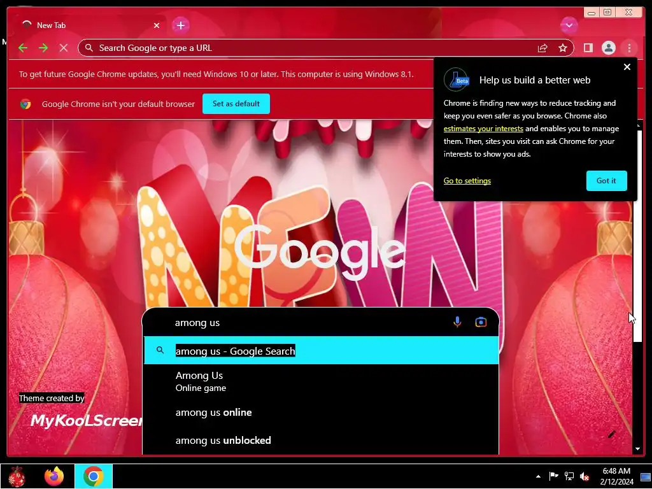This screenshot has width=652, height=489.
Task: Open the estimates your interests link
Action: [483, 129]
